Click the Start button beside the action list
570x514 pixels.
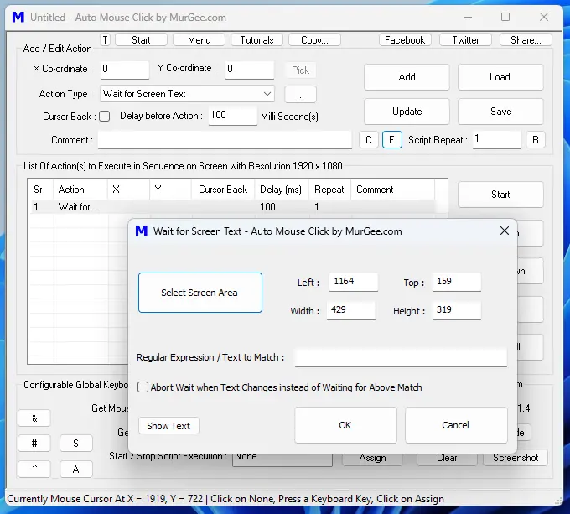tap(500, 195)
